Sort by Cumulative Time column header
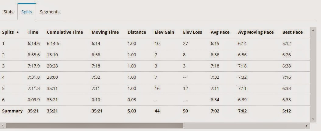321x131 pixels. coord(65,32)
